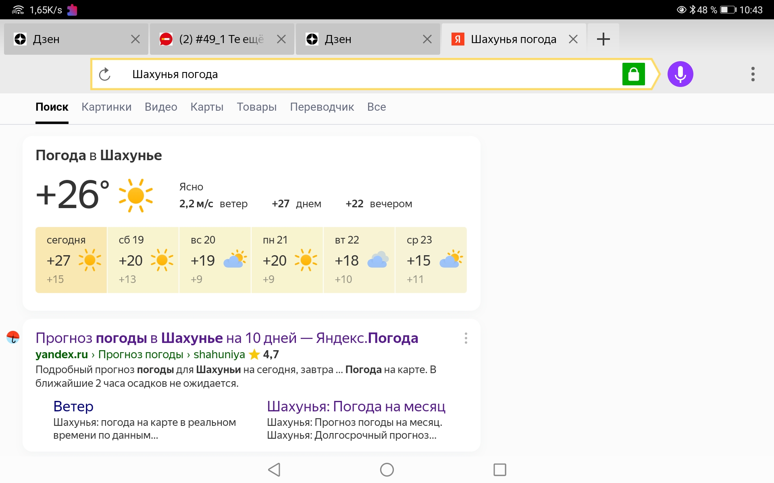
Task: Close the #49_1 Те ещё tab
Action: click(x=281, y=39)
